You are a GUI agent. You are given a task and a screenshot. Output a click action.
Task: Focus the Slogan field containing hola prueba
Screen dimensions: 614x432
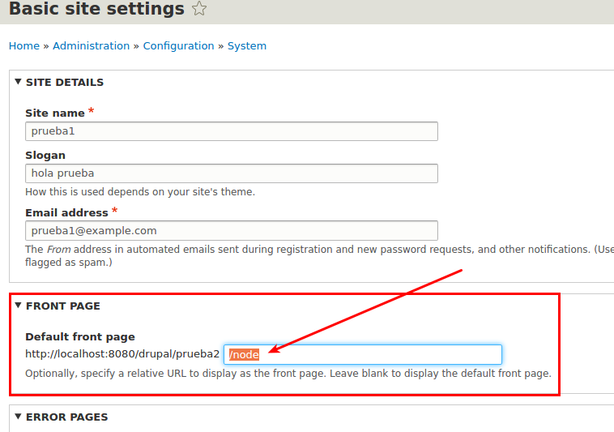coord(231,173)
